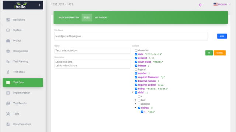
Task: Click the Description text area
Action: [x=92, y=64]
